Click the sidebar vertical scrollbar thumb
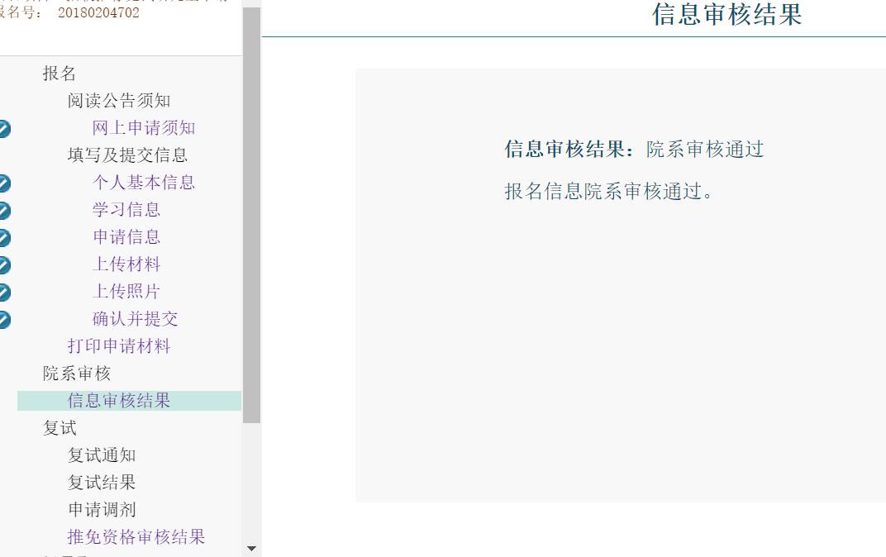This screenshot has height=557, width=886. pyautogui.click(x=252, y=215)
